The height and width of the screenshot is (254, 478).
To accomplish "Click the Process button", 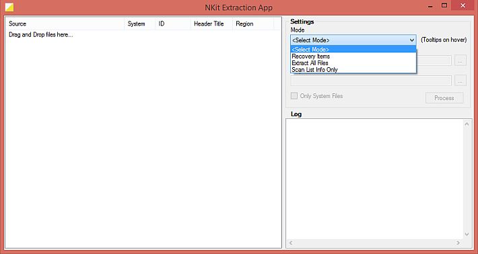I will 444,98.
